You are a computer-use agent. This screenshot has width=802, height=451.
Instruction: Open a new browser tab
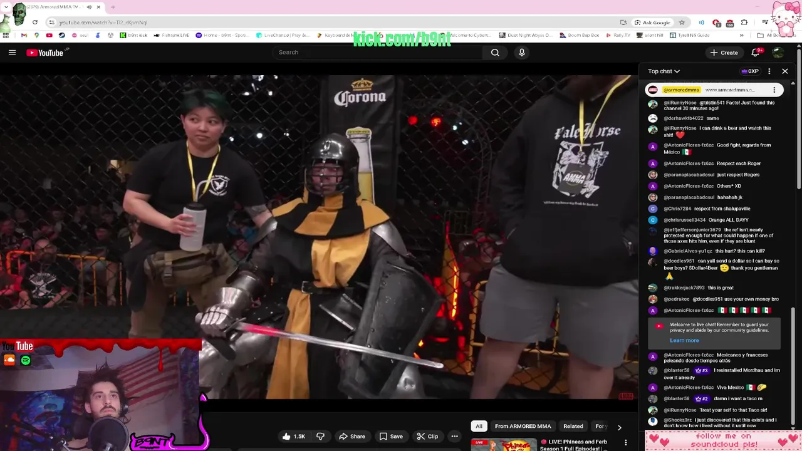(113, 7)
